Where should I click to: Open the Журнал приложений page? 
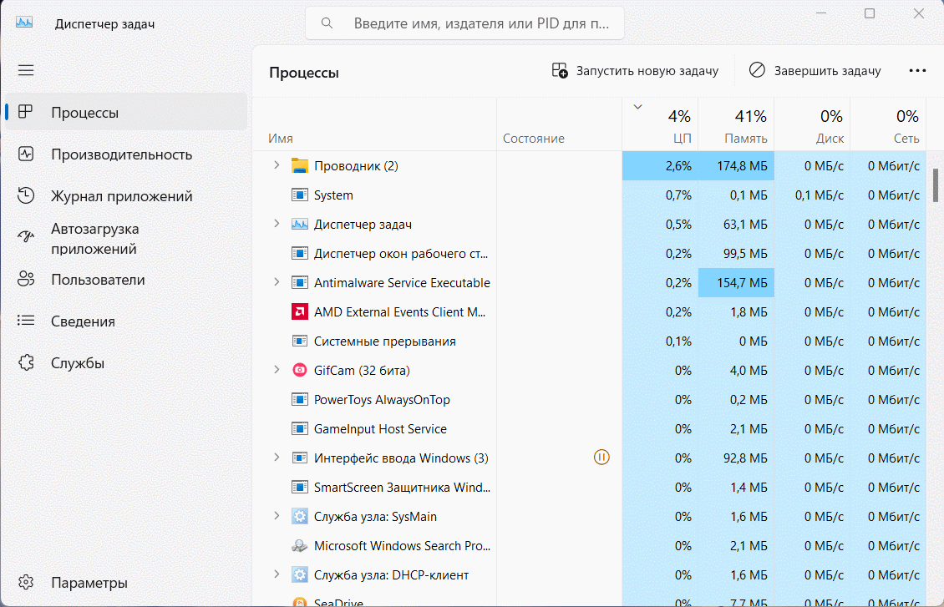(126, 195)
